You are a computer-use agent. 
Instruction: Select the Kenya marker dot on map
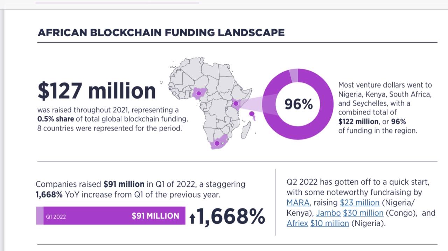[x=236, y=103]
